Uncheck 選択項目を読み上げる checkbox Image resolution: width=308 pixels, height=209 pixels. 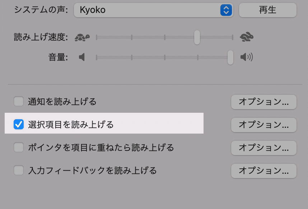(19, 124)
